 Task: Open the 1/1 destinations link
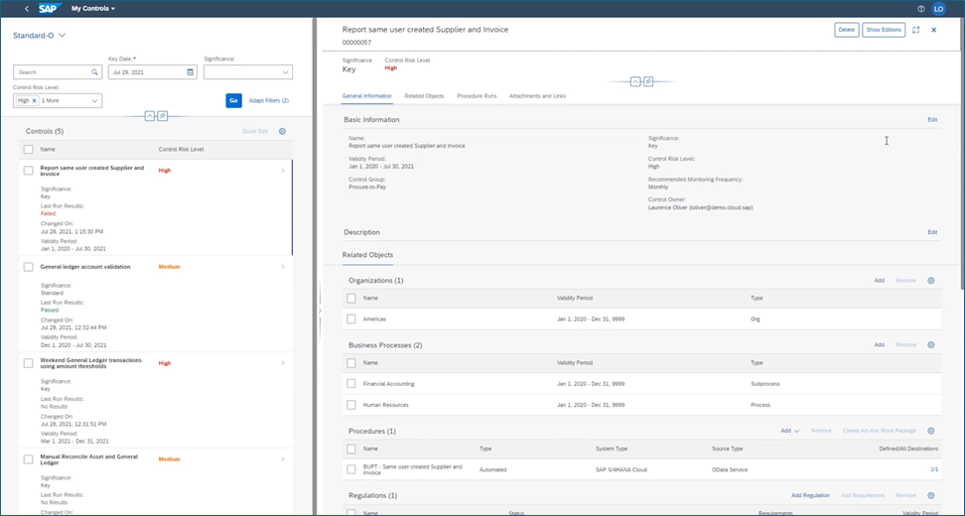934,469
